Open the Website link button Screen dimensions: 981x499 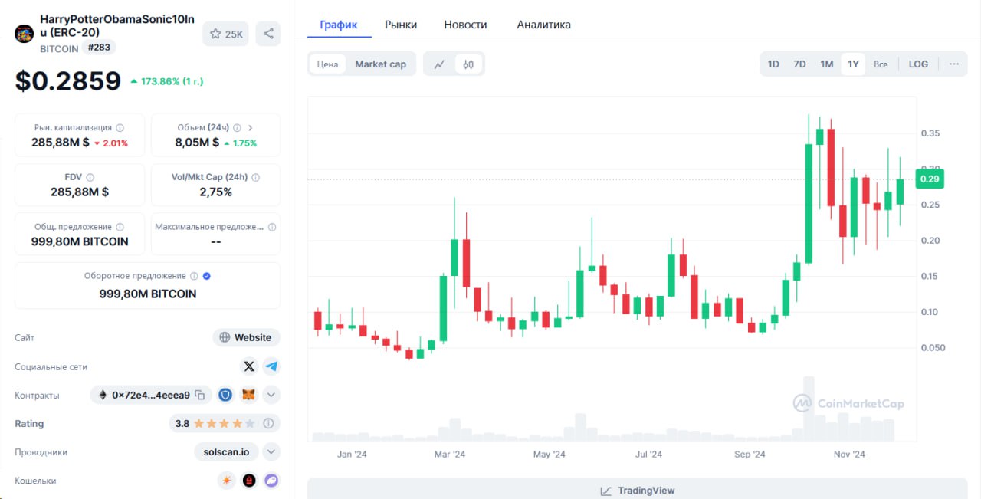click(x=246, y=337)
